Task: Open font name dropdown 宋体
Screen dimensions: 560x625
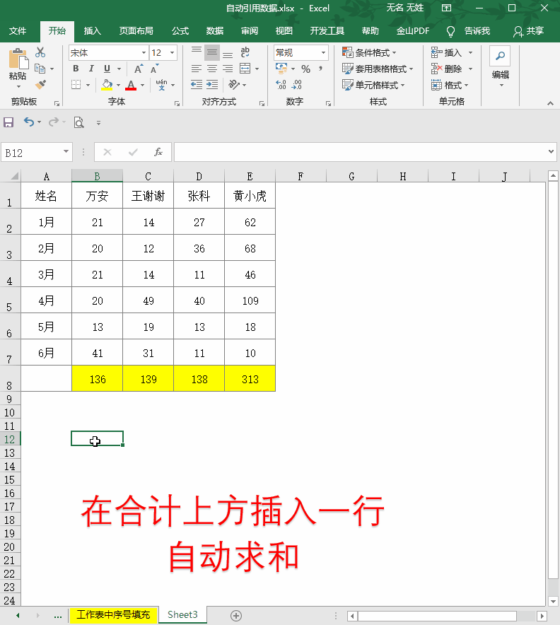Action: [x=144, y=52]
